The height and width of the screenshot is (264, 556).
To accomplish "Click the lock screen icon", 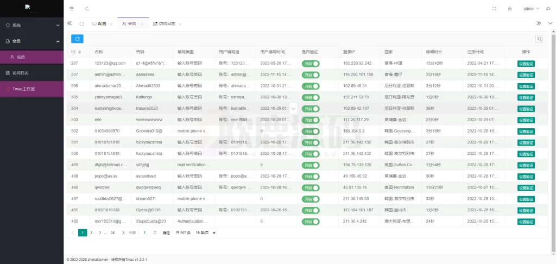I will point(510,9).
